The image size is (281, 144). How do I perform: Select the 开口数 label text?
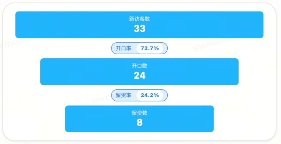pos(139,66)
